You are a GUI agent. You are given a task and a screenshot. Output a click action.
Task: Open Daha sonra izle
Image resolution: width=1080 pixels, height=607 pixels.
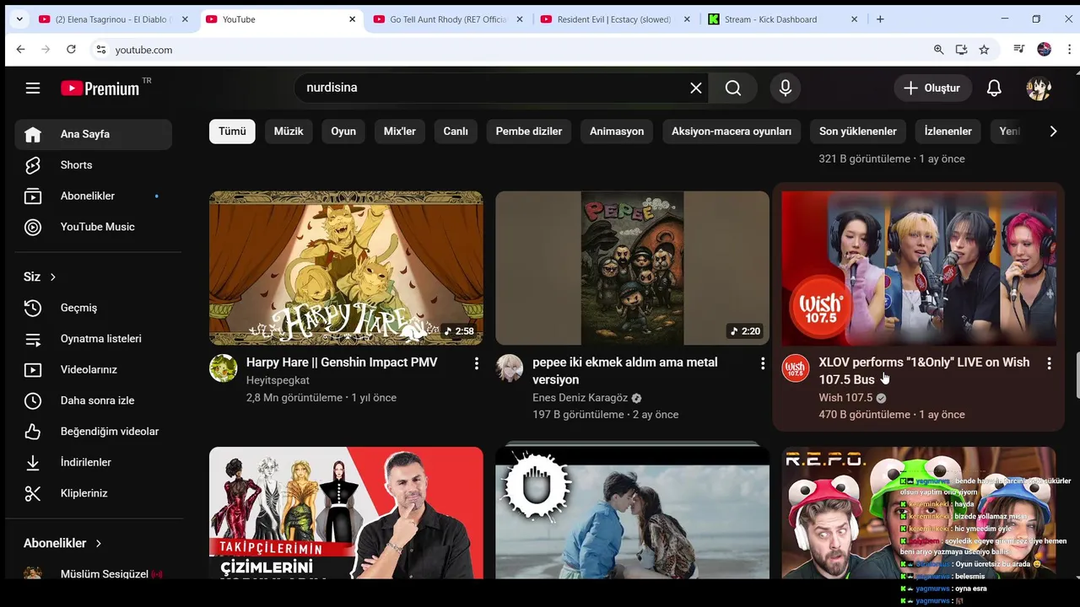click(x=94, y=400)
